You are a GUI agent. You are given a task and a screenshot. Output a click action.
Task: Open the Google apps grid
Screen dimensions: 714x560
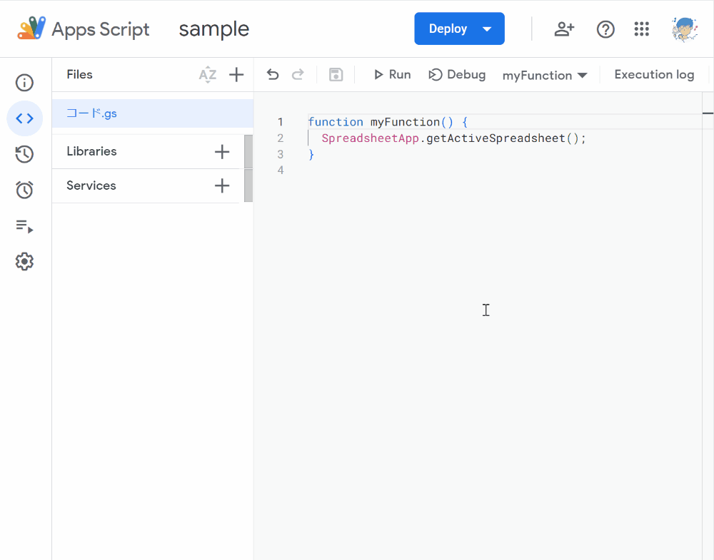click(x=642, y=29)
